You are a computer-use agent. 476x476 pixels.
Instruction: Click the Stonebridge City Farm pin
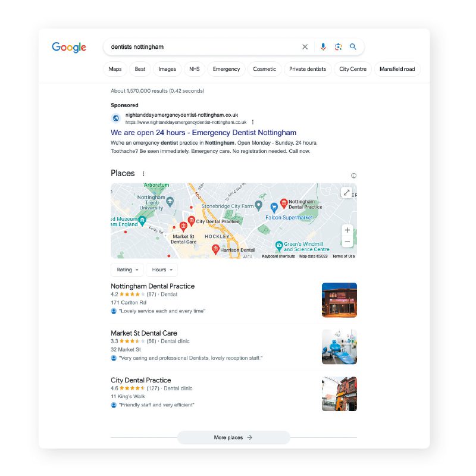tap(258, 205)
